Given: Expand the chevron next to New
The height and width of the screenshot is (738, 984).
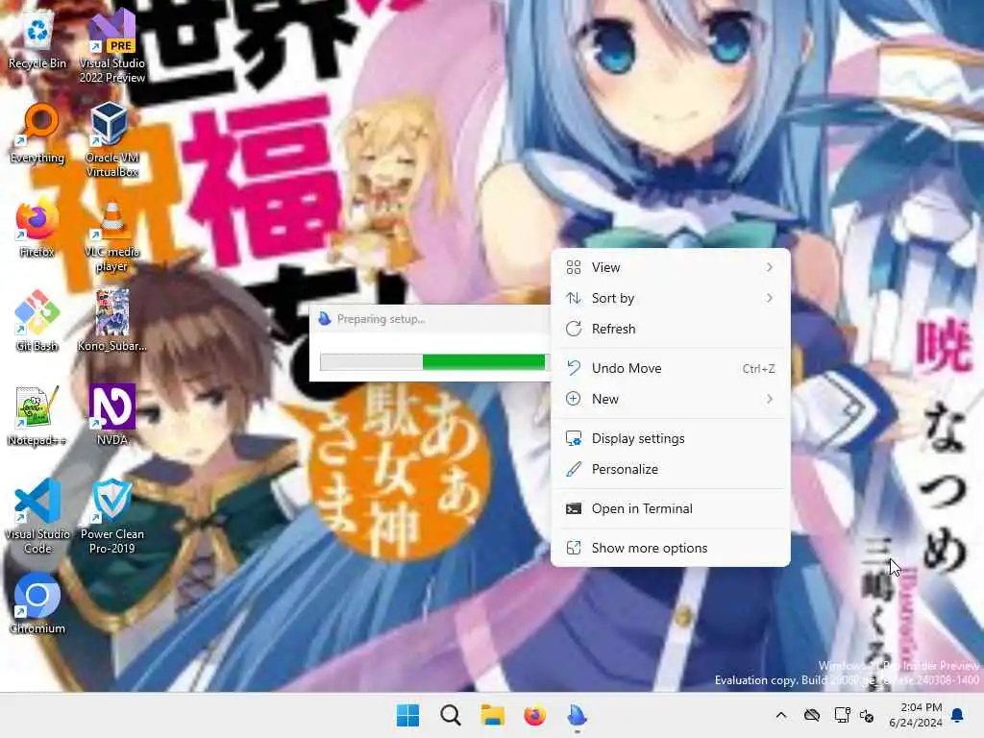Looking at the screenshot, I should (770, 399).
